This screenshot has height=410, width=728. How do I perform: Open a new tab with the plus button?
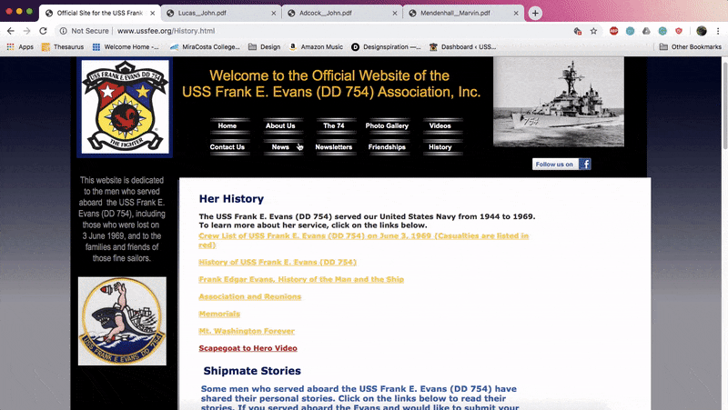click(535, 13)
